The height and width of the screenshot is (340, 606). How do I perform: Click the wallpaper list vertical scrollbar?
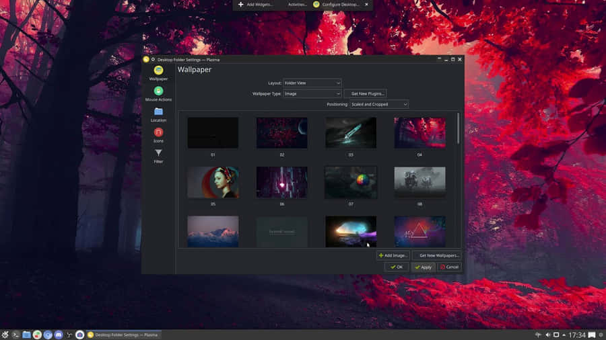tap(459, 128)
